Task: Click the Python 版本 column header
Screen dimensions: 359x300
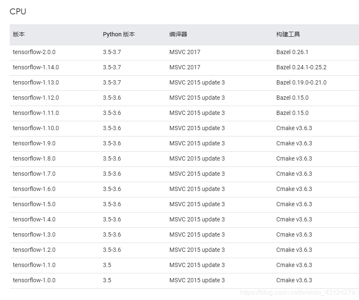Action: click(x=119, y=34)
